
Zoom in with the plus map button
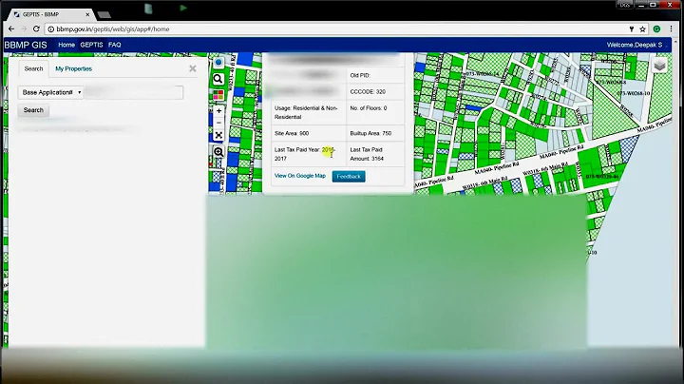218,111
